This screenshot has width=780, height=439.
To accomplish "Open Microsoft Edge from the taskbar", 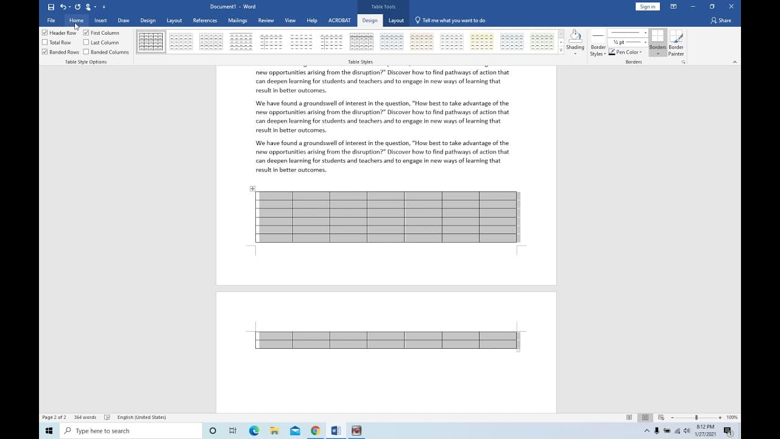I will 254,430.
